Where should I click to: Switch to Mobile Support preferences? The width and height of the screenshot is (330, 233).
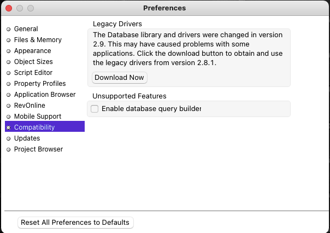(x=38, y=116)
